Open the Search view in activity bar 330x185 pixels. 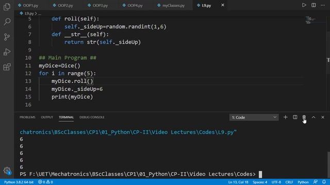[x=7, y=22]
